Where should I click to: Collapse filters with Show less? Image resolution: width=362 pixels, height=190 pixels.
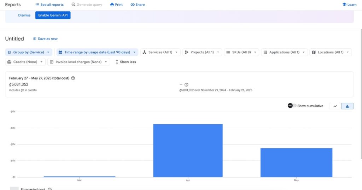(x=125, y=62)
